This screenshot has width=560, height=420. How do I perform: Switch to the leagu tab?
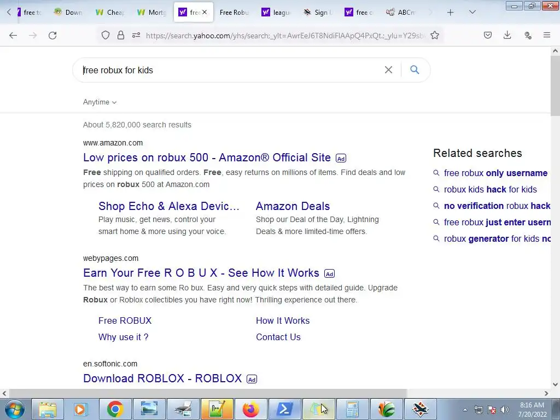276,13
